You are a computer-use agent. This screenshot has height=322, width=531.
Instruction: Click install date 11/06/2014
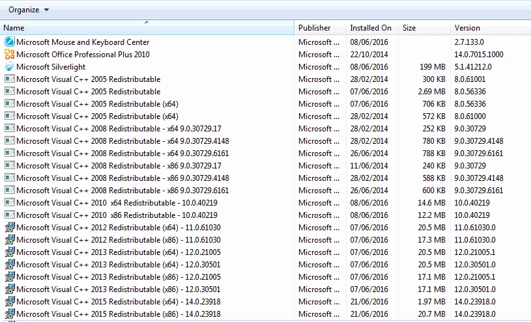click(369, 166)
